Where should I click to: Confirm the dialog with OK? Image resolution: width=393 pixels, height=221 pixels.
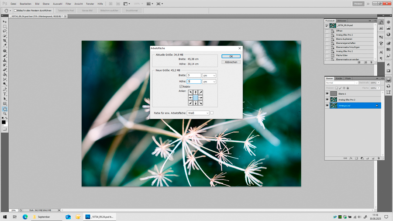coord(231,56)
